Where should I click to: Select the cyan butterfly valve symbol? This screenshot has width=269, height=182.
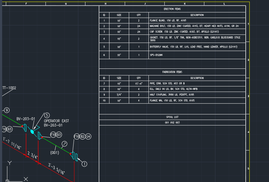point(32,132)
